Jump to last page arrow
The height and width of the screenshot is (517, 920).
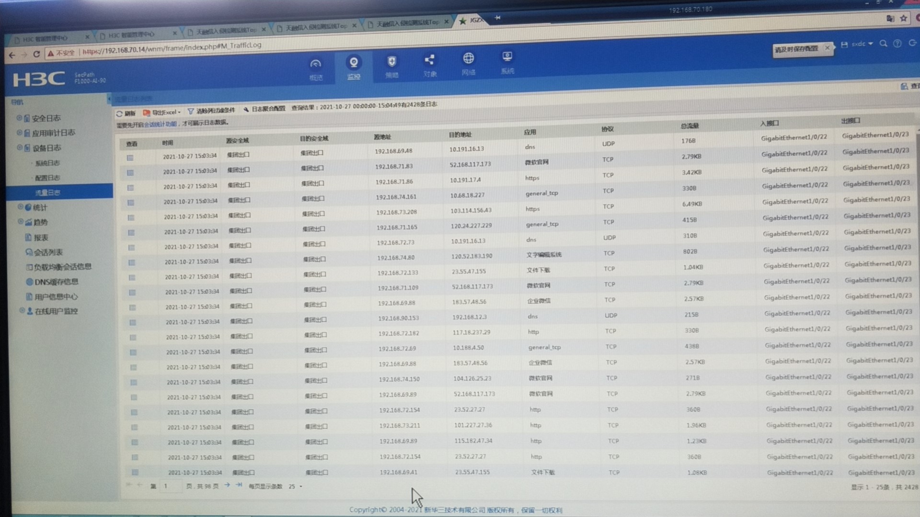coord(239,485)
